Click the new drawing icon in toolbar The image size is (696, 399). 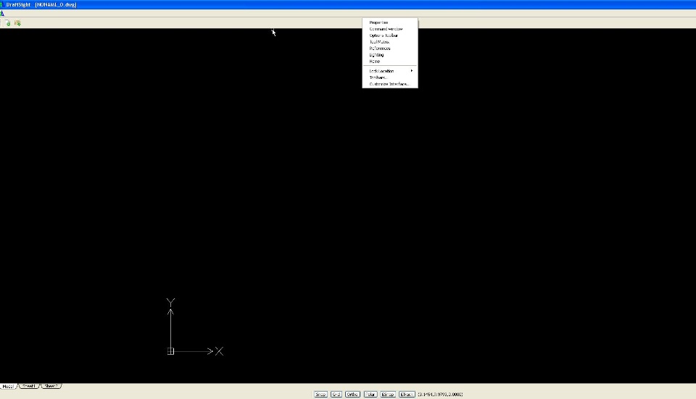(8, 23)
